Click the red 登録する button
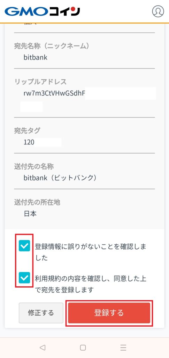Screen dimensions: 169x358 coord(109,313)
